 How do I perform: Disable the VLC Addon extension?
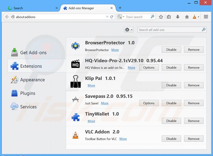tap(171, 139)
